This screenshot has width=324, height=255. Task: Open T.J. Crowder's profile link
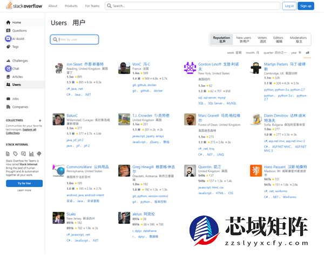tap(151, 115)
